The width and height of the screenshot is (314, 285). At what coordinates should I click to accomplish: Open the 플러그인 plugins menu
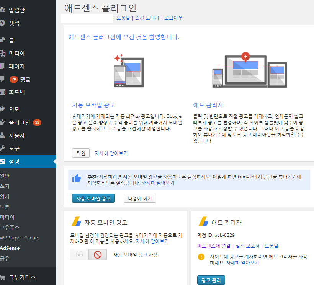(20, 122)
